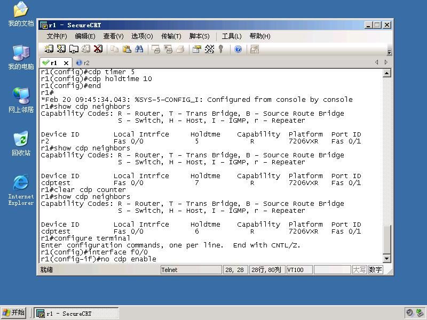The width and height of the screenshot is (427, 320).
Task: Click r1 - SecureCRT taskbar button
Action: click(76, 314)
